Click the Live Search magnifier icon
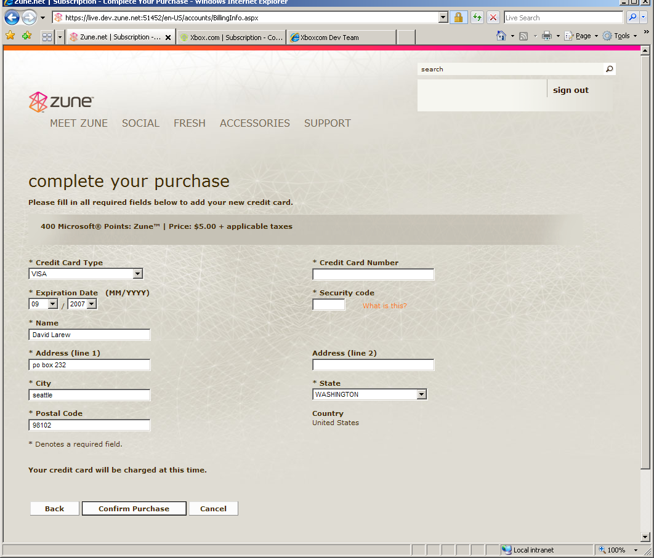The height and width of the screenshot is (558, 654). 632,17
